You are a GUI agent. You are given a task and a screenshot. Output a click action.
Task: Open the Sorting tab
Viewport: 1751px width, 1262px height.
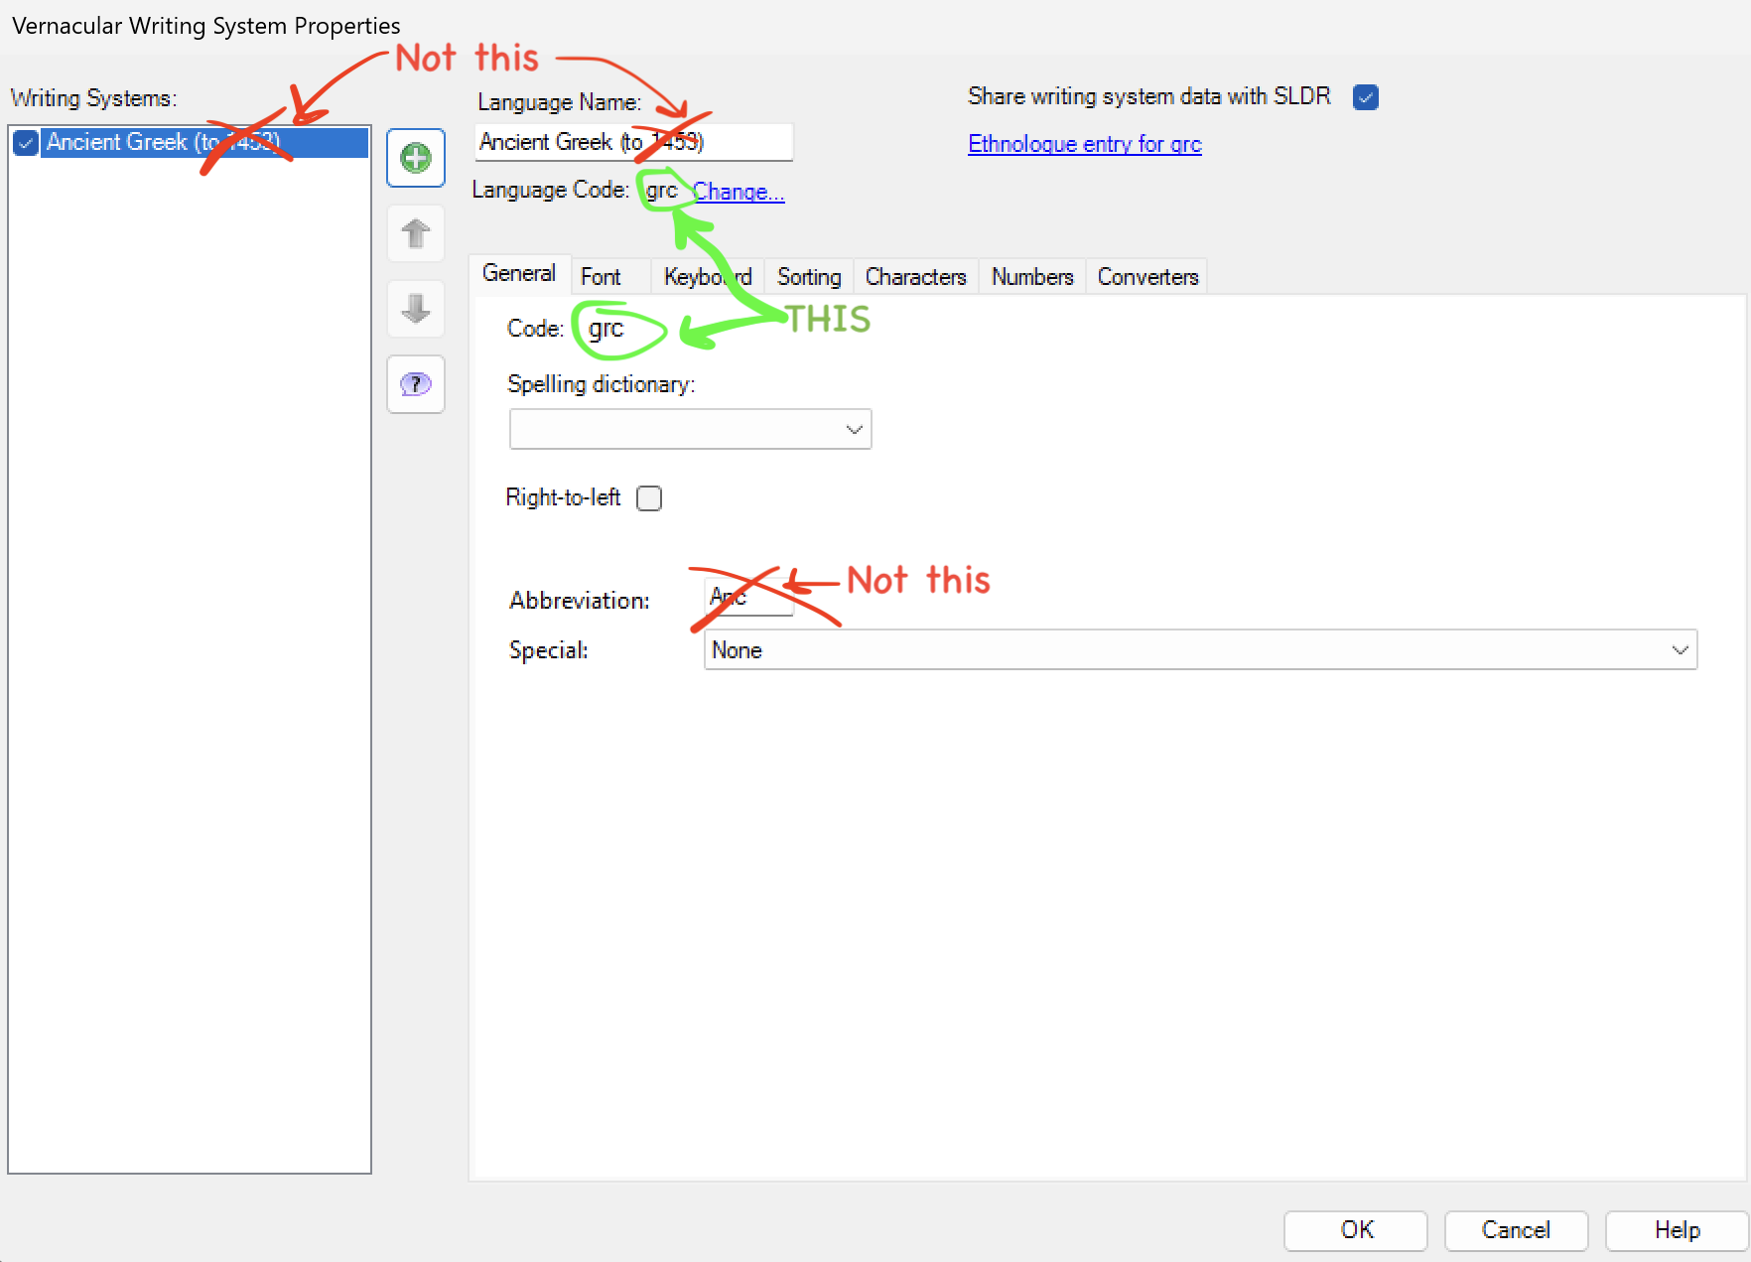pyautogui.click(x=808, y=276)
